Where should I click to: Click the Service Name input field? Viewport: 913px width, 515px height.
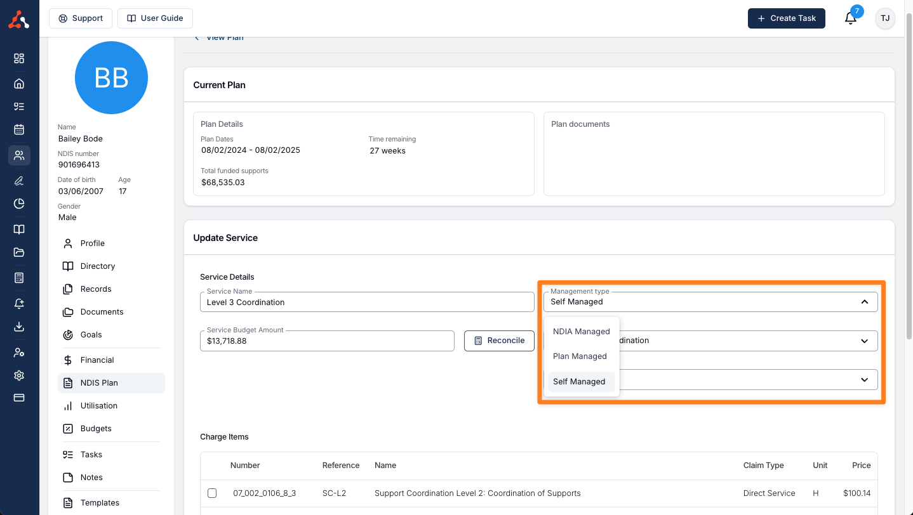(x=367, y=302)
